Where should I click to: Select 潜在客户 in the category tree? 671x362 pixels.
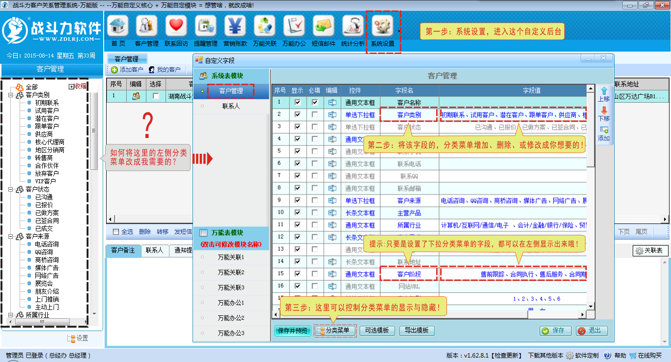(47, 118)
